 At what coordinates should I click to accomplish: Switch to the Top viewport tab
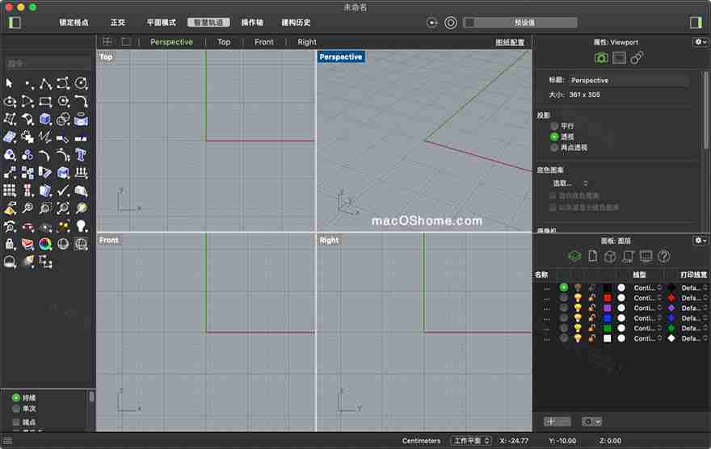pos(224,42)
